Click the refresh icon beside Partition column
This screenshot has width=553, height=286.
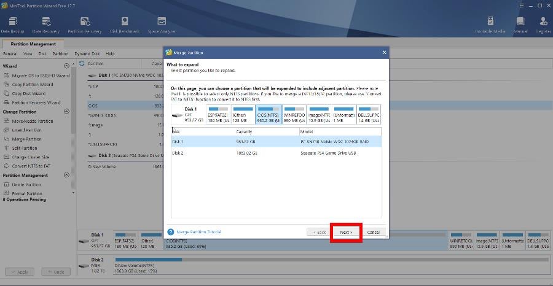(x=82, y=63)
